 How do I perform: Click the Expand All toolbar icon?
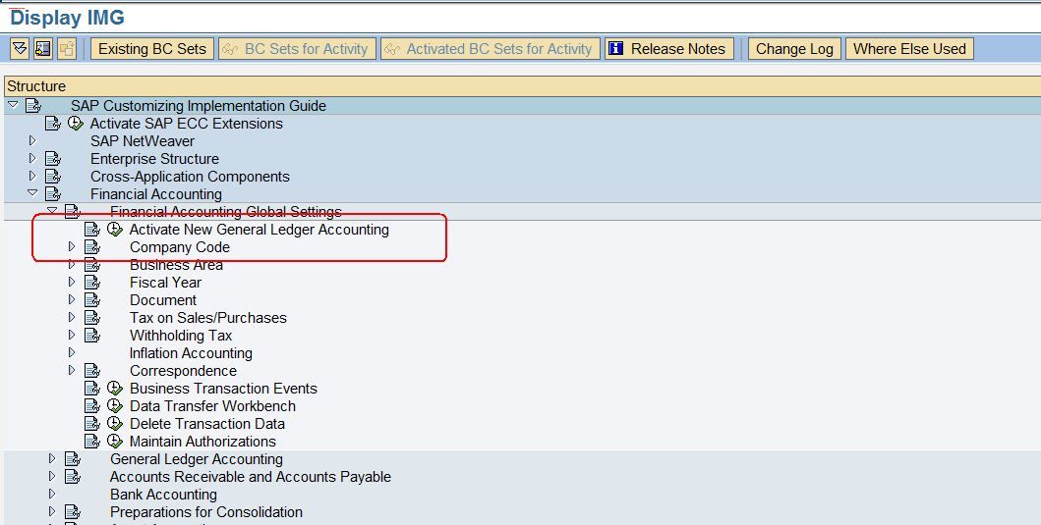point(20,48)
